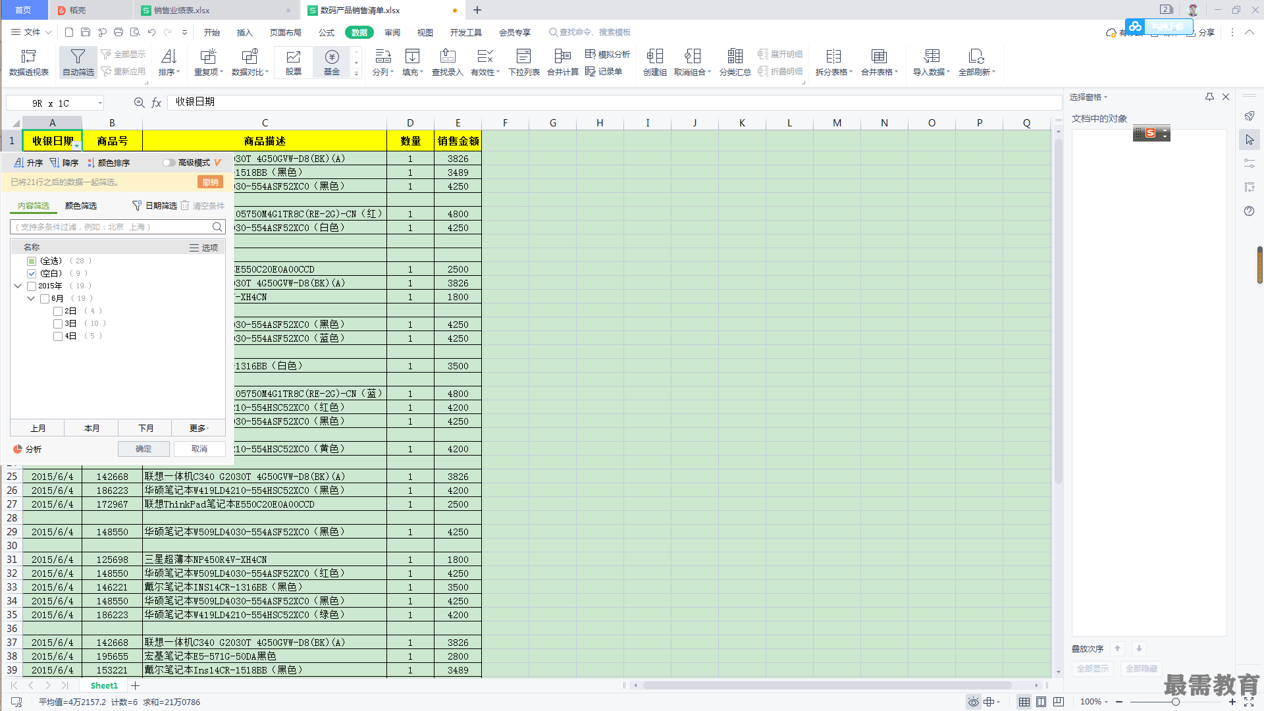Click the 确定 confirm button
The image size is (1264, 711).
[x=144, y=449]
